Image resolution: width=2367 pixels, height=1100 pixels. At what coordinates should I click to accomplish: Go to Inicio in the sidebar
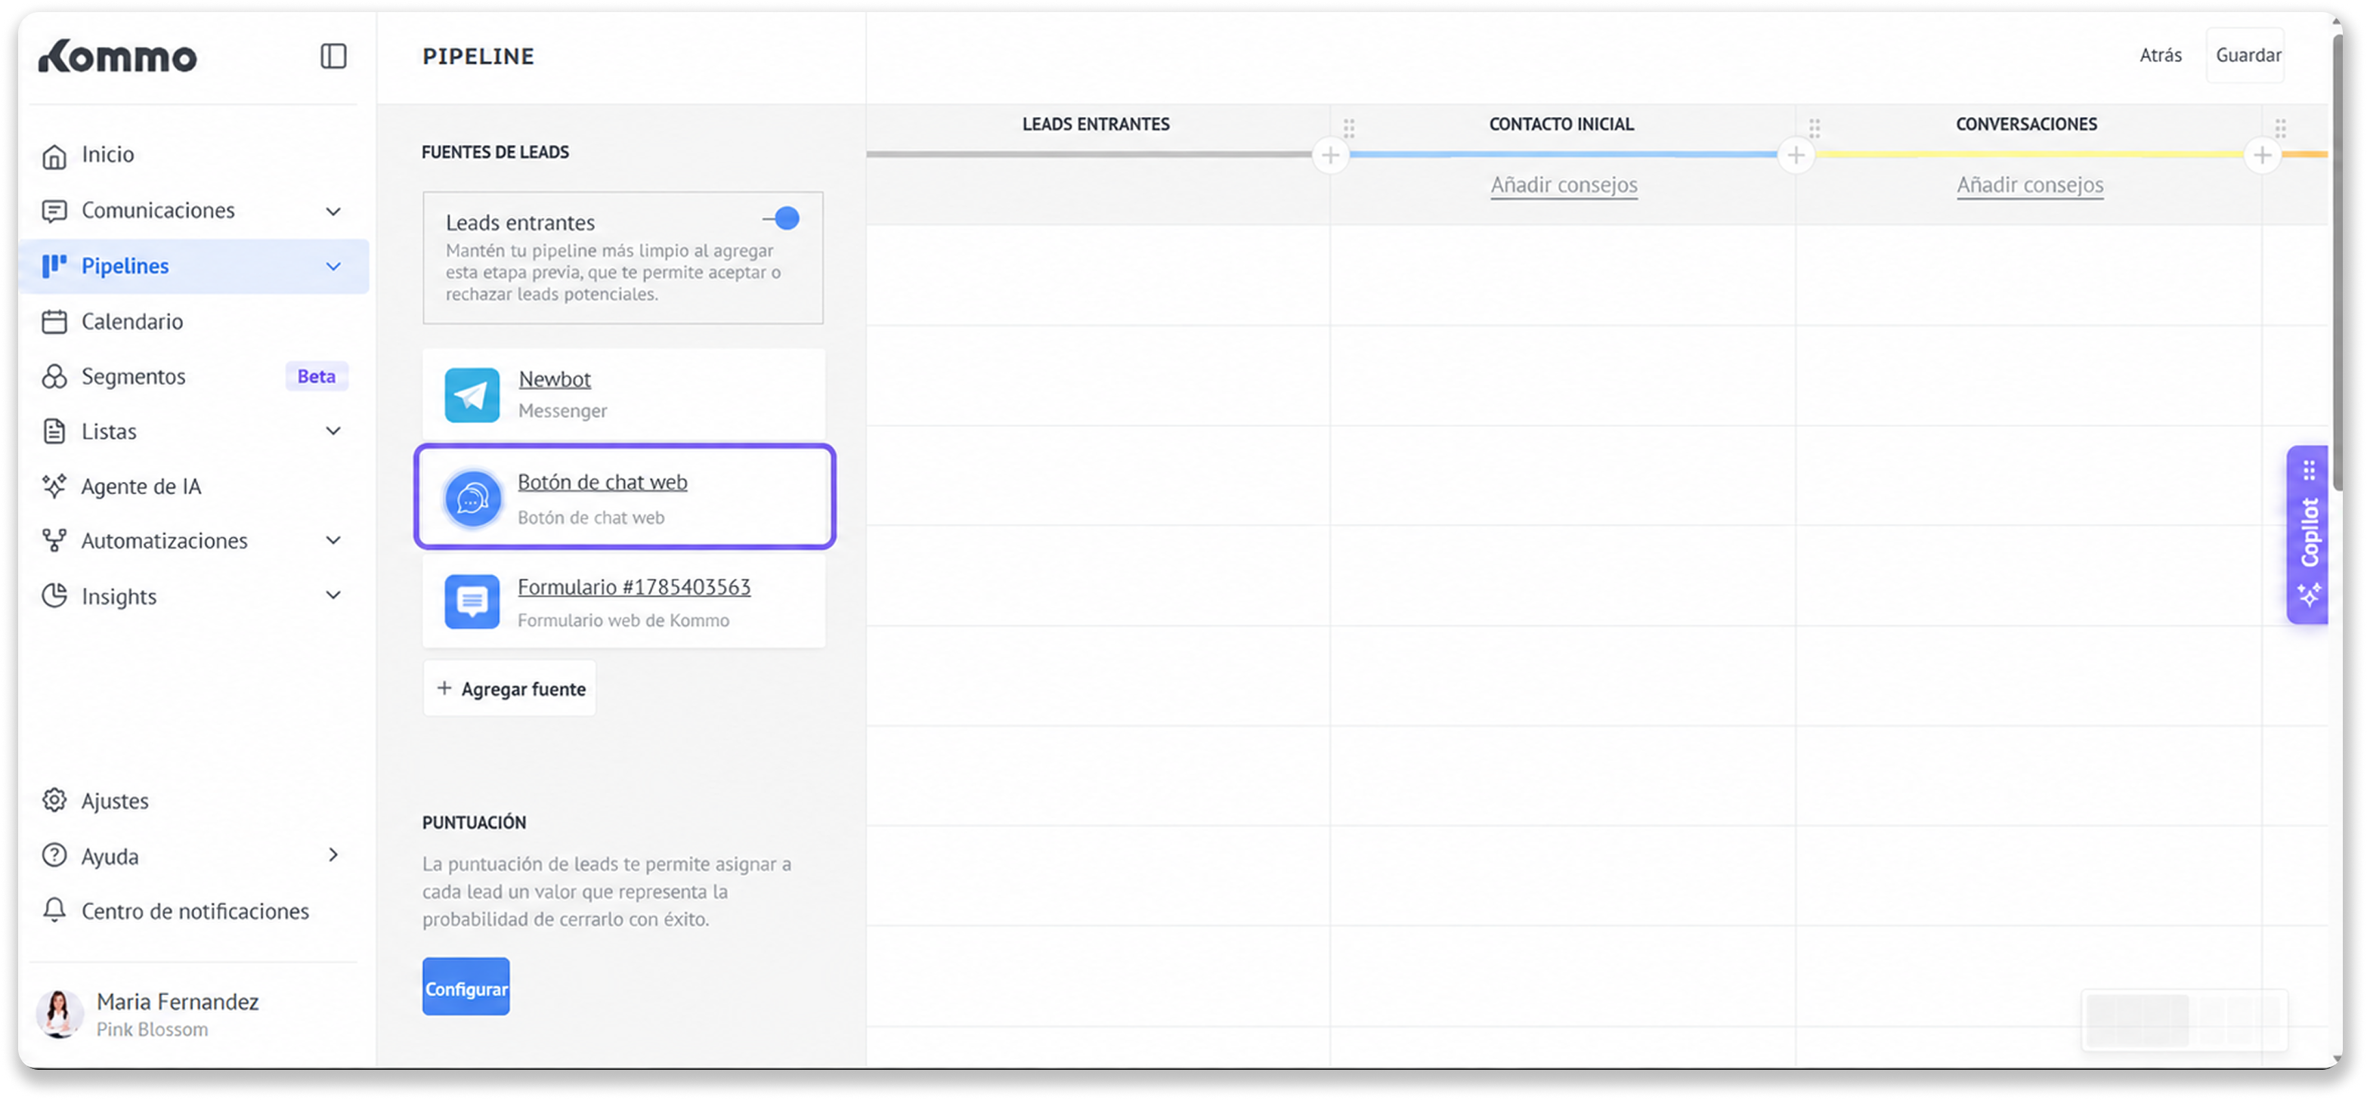193,155
